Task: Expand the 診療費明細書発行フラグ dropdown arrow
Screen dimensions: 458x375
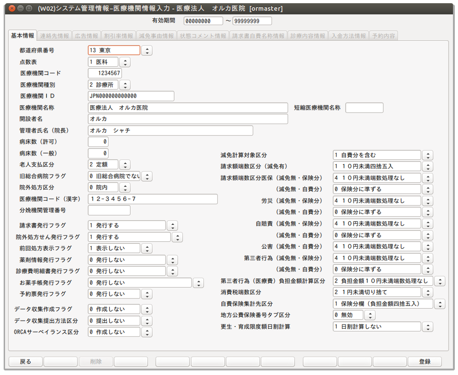Action: pyautogui.click(x=173, y=272)
